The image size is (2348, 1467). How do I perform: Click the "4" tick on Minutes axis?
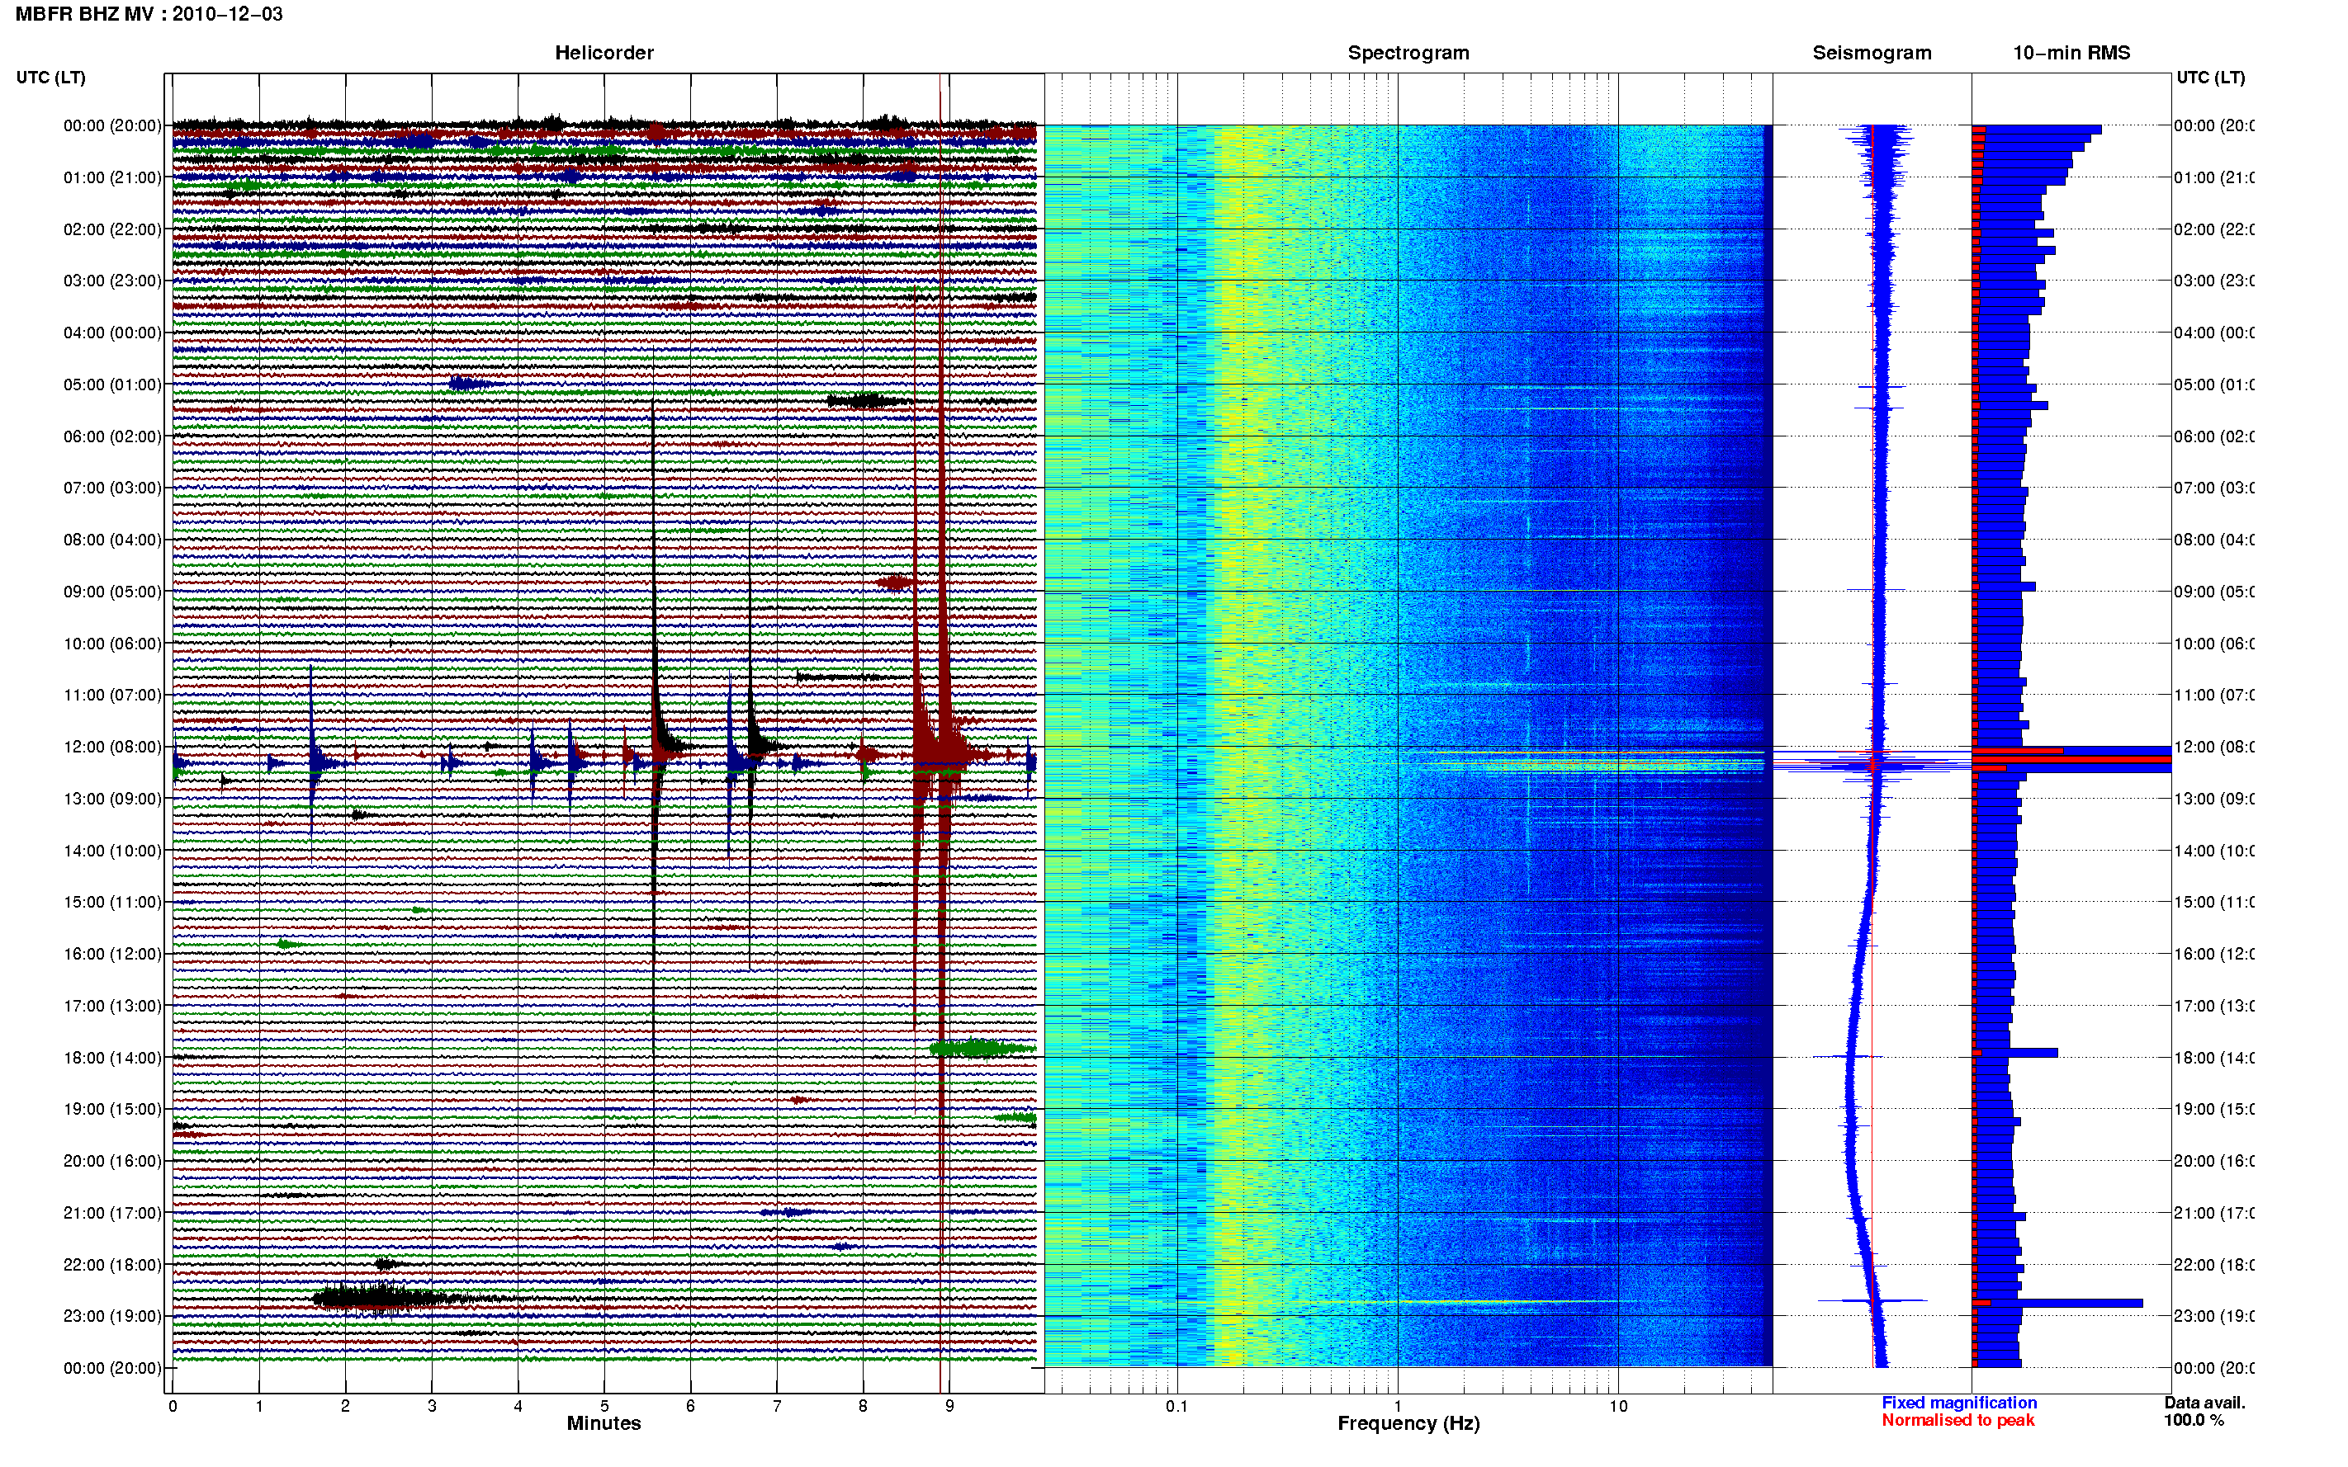pos(518,1406)
